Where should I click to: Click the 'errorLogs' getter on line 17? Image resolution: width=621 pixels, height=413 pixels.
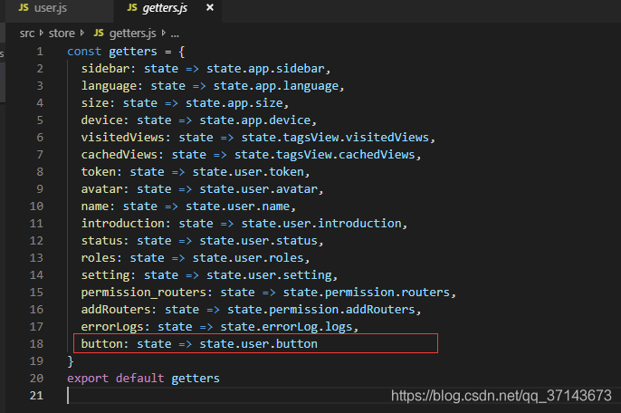112,327
